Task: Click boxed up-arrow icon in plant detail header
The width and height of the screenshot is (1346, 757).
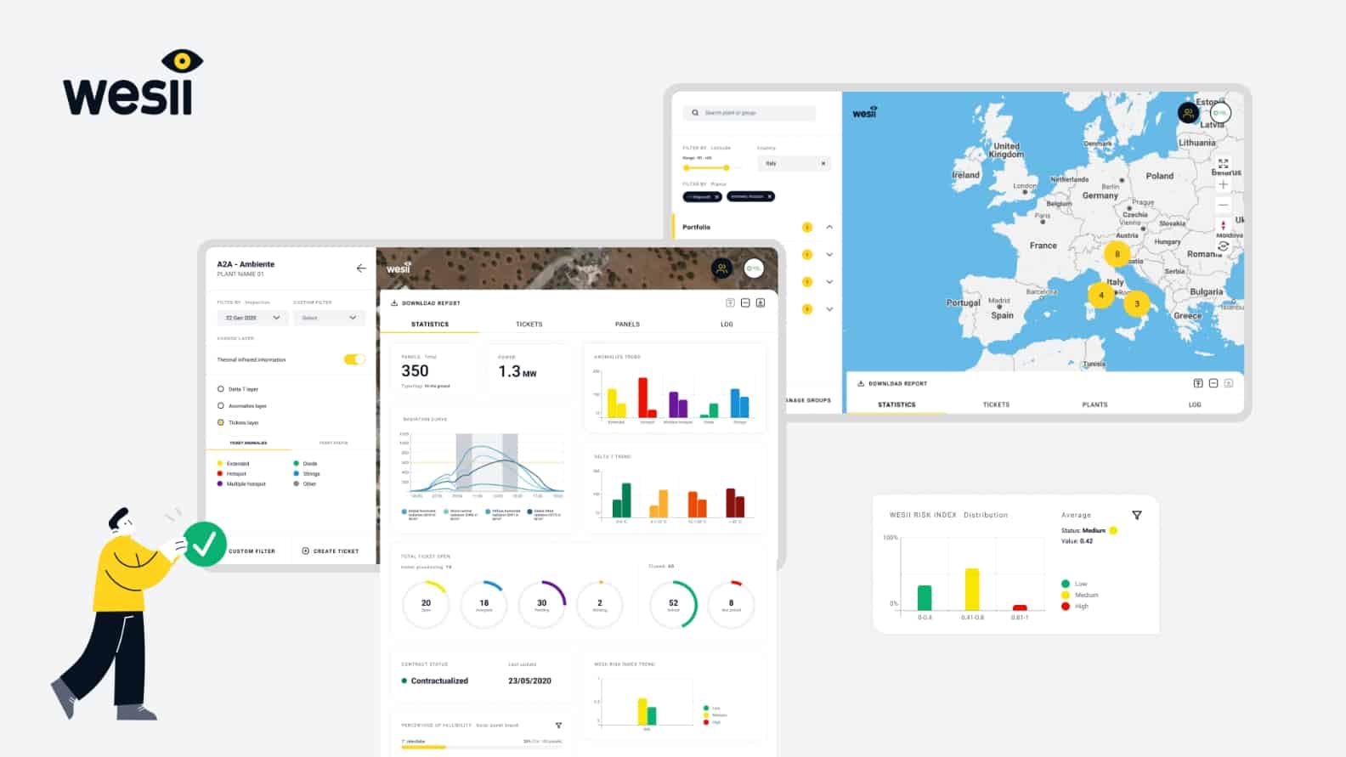Action: 730,303
